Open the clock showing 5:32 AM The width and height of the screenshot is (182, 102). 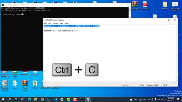click(x=171, y=99)
